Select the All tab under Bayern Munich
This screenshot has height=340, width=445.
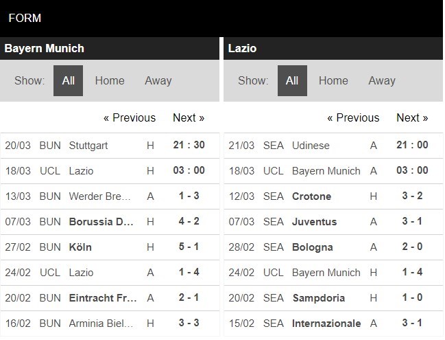click(68, 80)
